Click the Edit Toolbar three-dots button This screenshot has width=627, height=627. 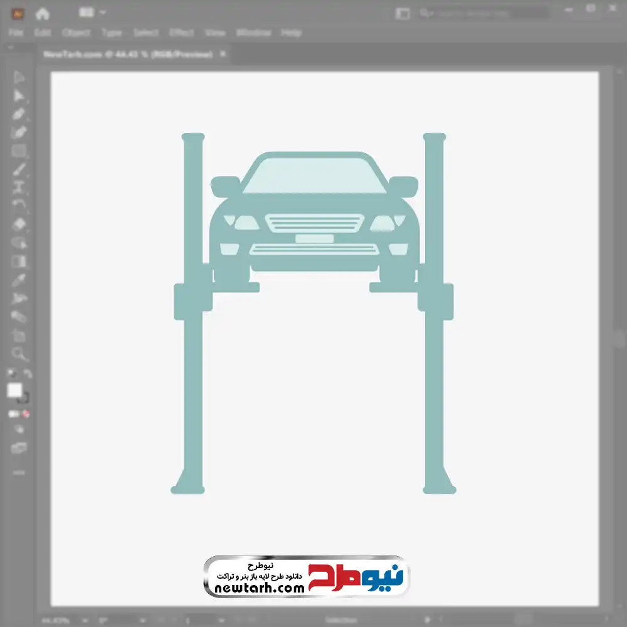[x=19, y=472]
